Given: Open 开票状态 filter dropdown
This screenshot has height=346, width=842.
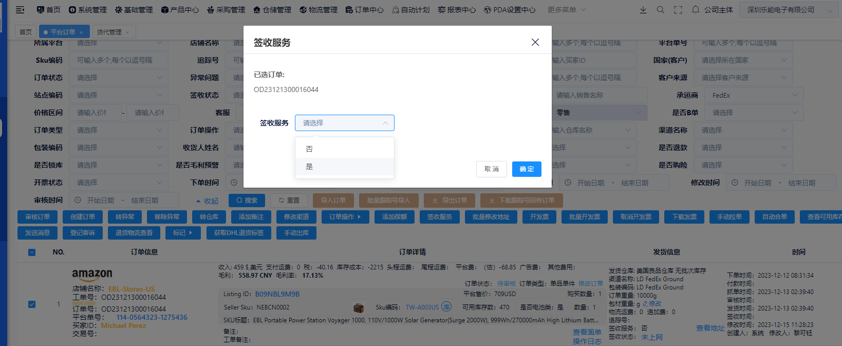Looking at the screenshot, I should (x=119, y=183).
